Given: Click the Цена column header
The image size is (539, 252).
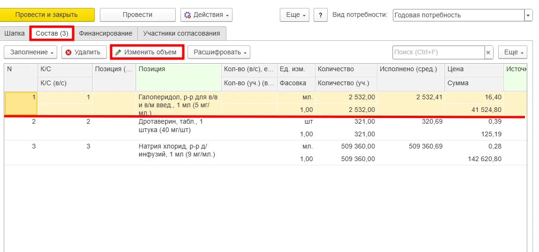Looking at the screenshot, I should point(474,69).
